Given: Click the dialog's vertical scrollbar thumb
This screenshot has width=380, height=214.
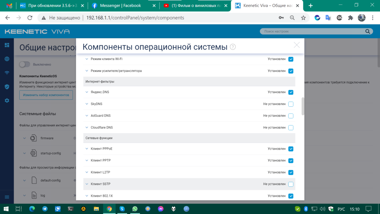Looking at the screenshot, I should [303, 106].
